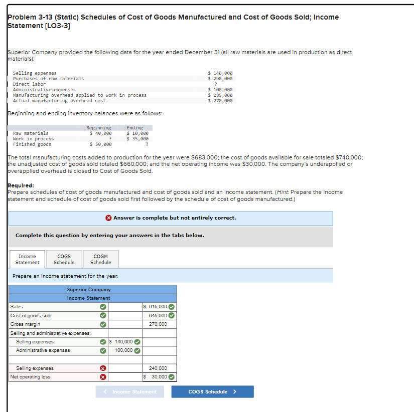Click the green checkmark next to Gross margin
Screen dimensions: 414x412
(103, 324)
